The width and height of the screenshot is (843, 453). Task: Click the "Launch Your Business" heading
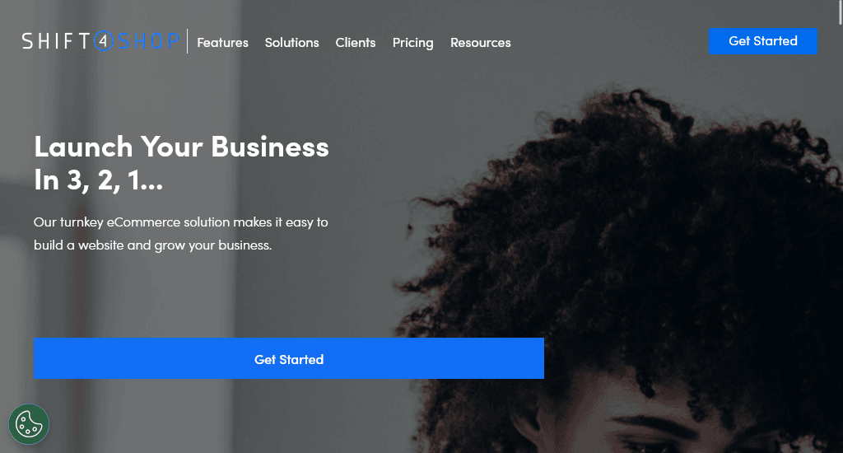pos(182,147)
